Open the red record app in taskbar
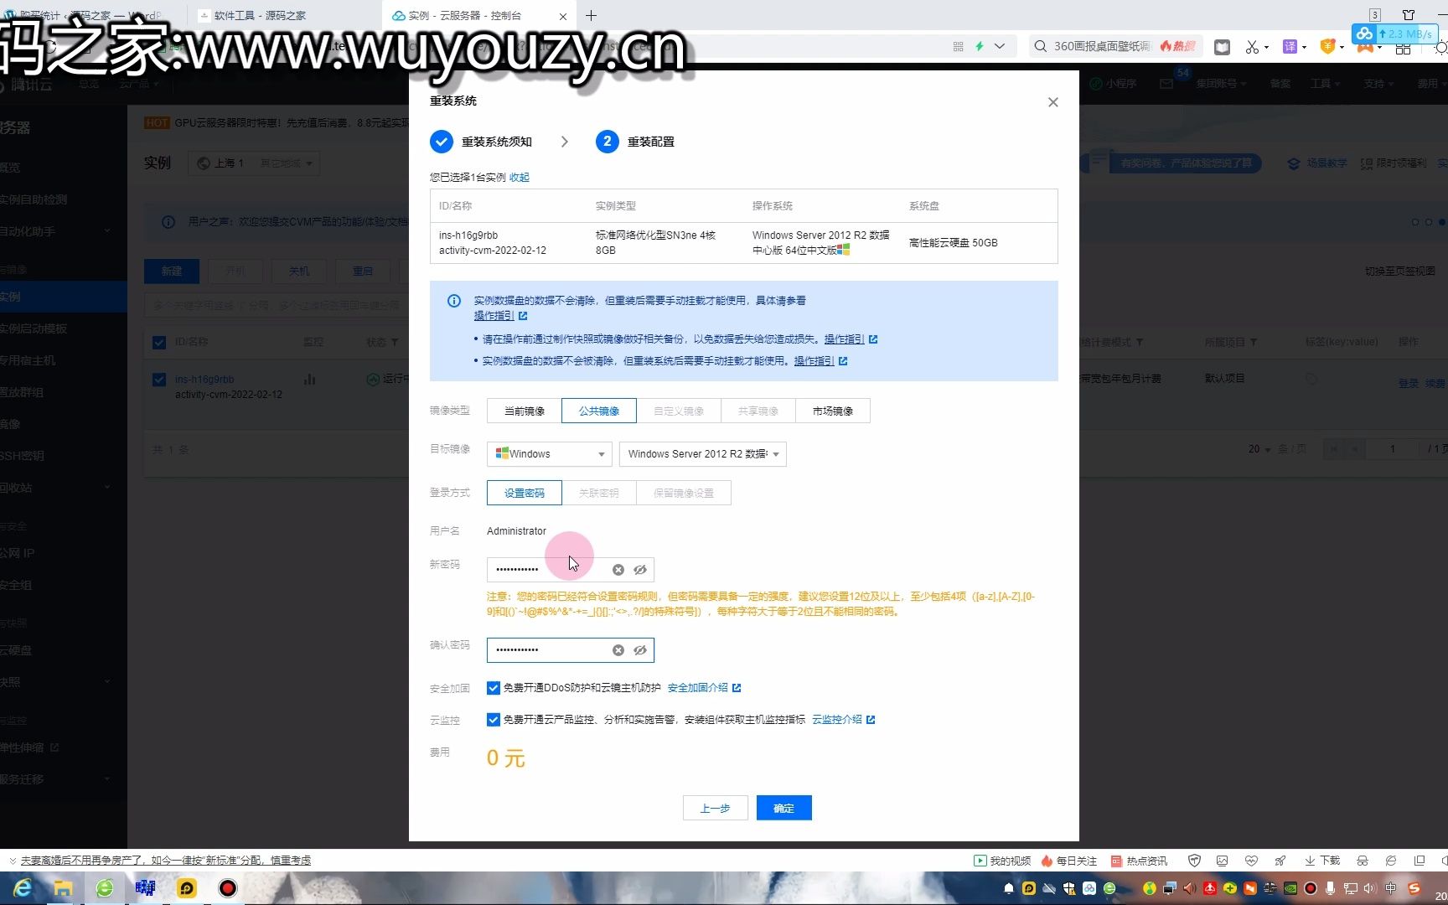The height and width of the screenshot is (905, 1448). tap(227, 888)
